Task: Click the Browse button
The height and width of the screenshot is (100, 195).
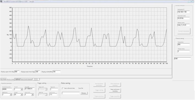Action: (84, 93)
